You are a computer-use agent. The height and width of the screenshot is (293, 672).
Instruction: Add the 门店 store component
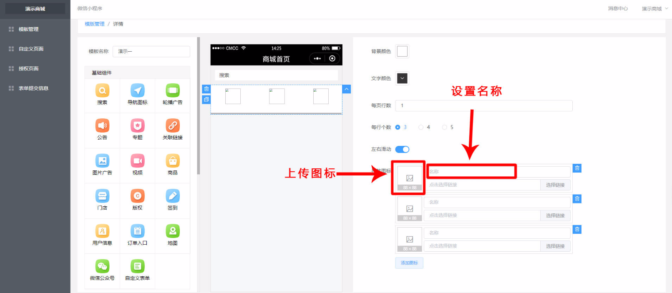coord(102,200)
